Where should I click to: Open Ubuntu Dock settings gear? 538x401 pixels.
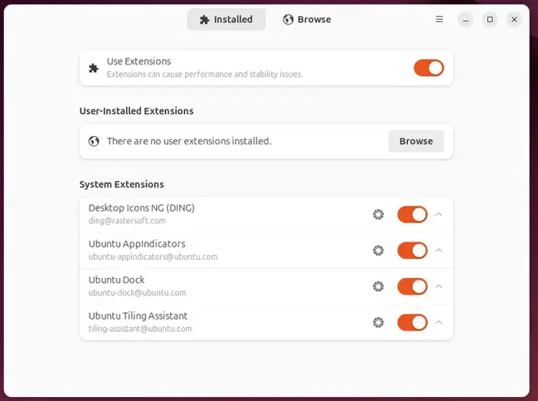tap(378, 286)
